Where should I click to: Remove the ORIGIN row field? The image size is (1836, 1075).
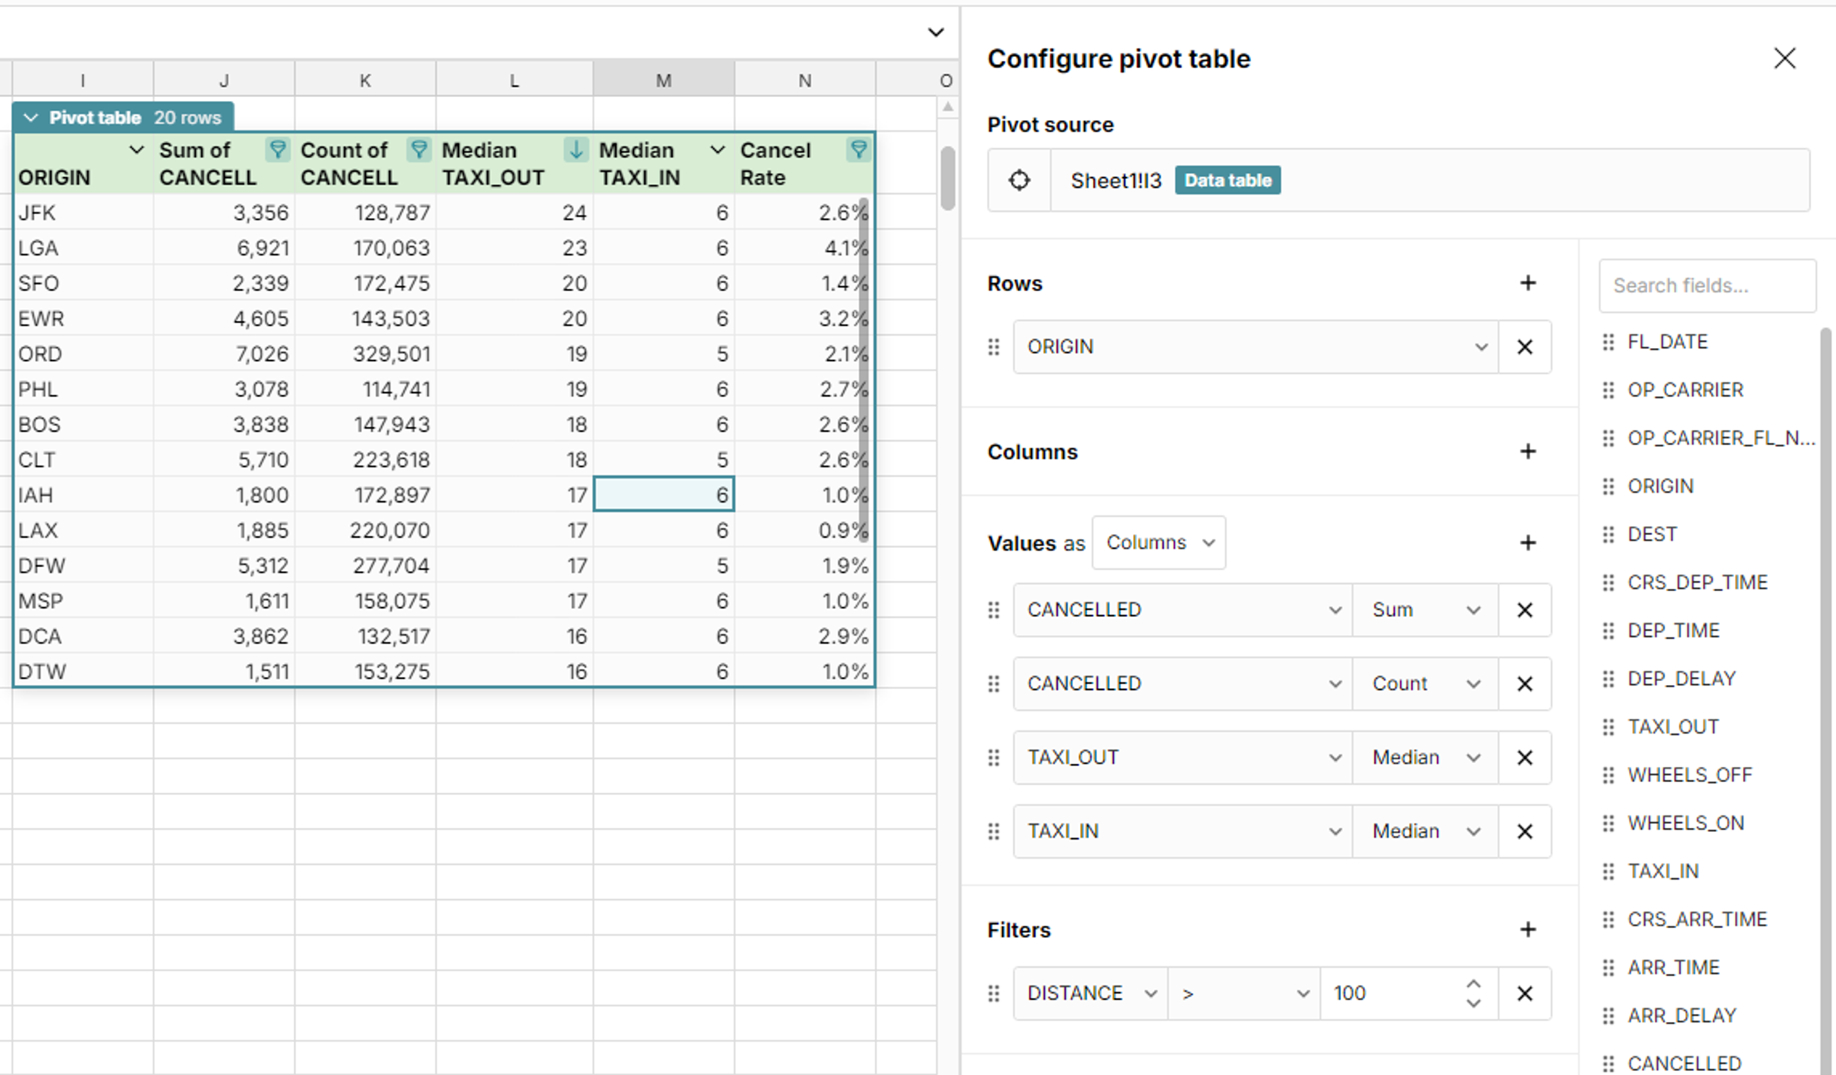point(1524,347)
